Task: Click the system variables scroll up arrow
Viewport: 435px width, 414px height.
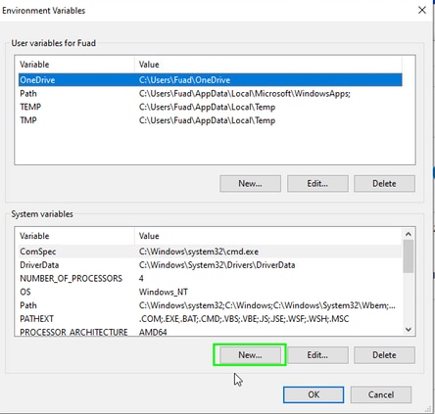Action: pos(409,234)
